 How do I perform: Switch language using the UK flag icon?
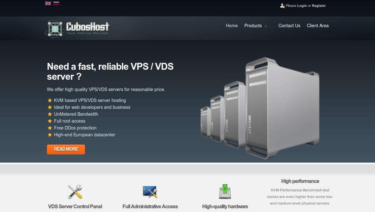tap(48, 3)
